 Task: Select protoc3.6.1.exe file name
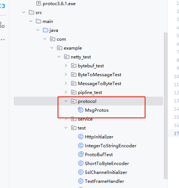[59, 4]
